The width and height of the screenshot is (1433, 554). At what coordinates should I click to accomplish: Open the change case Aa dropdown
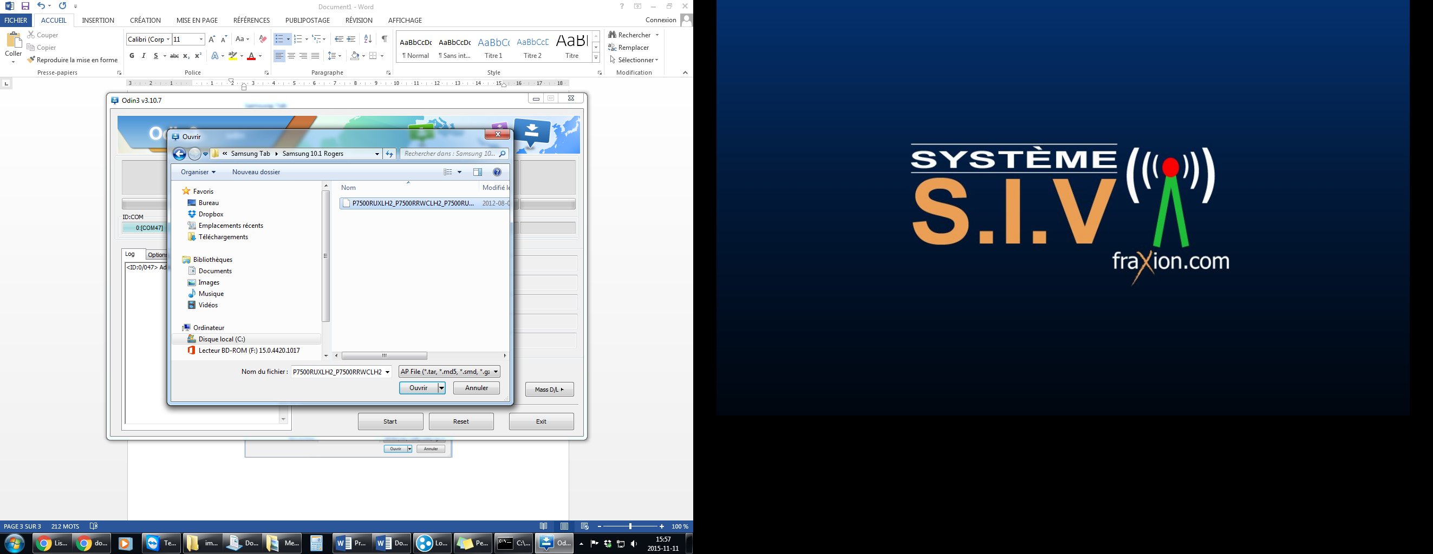pyautogui.click(x=242, y=39)
